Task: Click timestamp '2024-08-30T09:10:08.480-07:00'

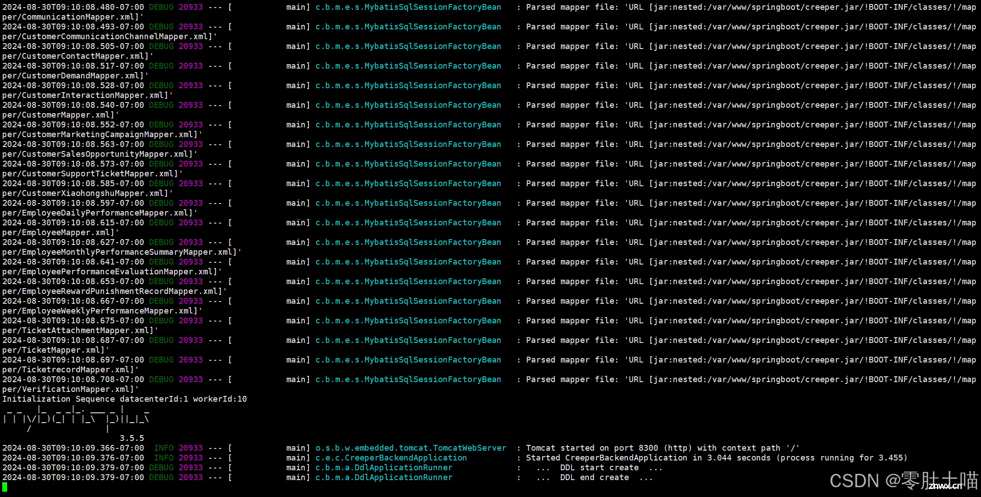Action: click(73, 7)
